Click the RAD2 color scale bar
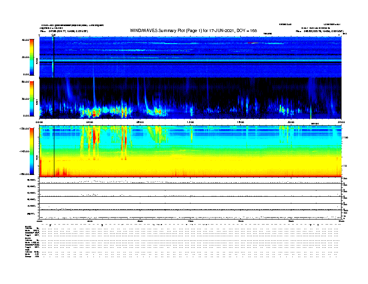This screenshot has width=368, height=284. 32,57
